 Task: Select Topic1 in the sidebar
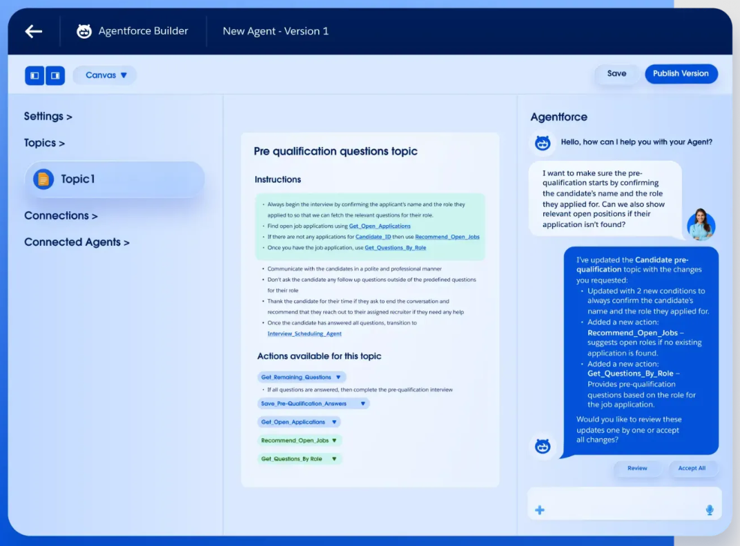point(115,179)
